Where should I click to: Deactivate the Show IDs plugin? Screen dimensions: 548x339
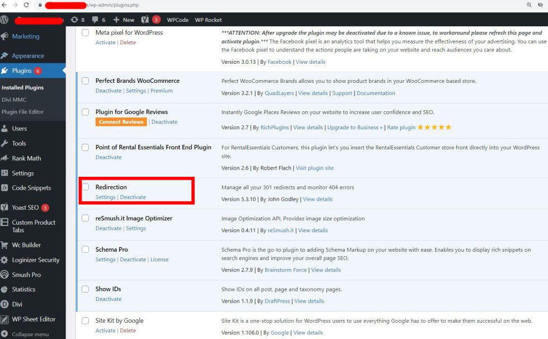point(108,299)
